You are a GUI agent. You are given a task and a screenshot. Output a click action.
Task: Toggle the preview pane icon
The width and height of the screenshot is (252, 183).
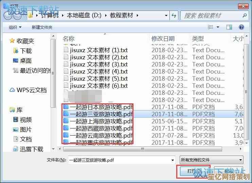tap(229, 27)
